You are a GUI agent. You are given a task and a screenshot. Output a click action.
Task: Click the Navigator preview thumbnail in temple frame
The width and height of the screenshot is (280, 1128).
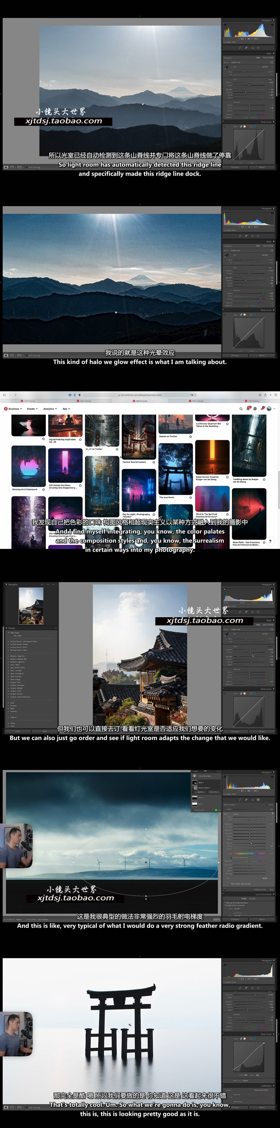[x=31, y=606]
